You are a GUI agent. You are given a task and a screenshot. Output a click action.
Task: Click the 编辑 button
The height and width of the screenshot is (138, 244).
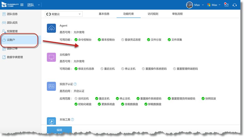pyautogui.click(x=59, y=130)
